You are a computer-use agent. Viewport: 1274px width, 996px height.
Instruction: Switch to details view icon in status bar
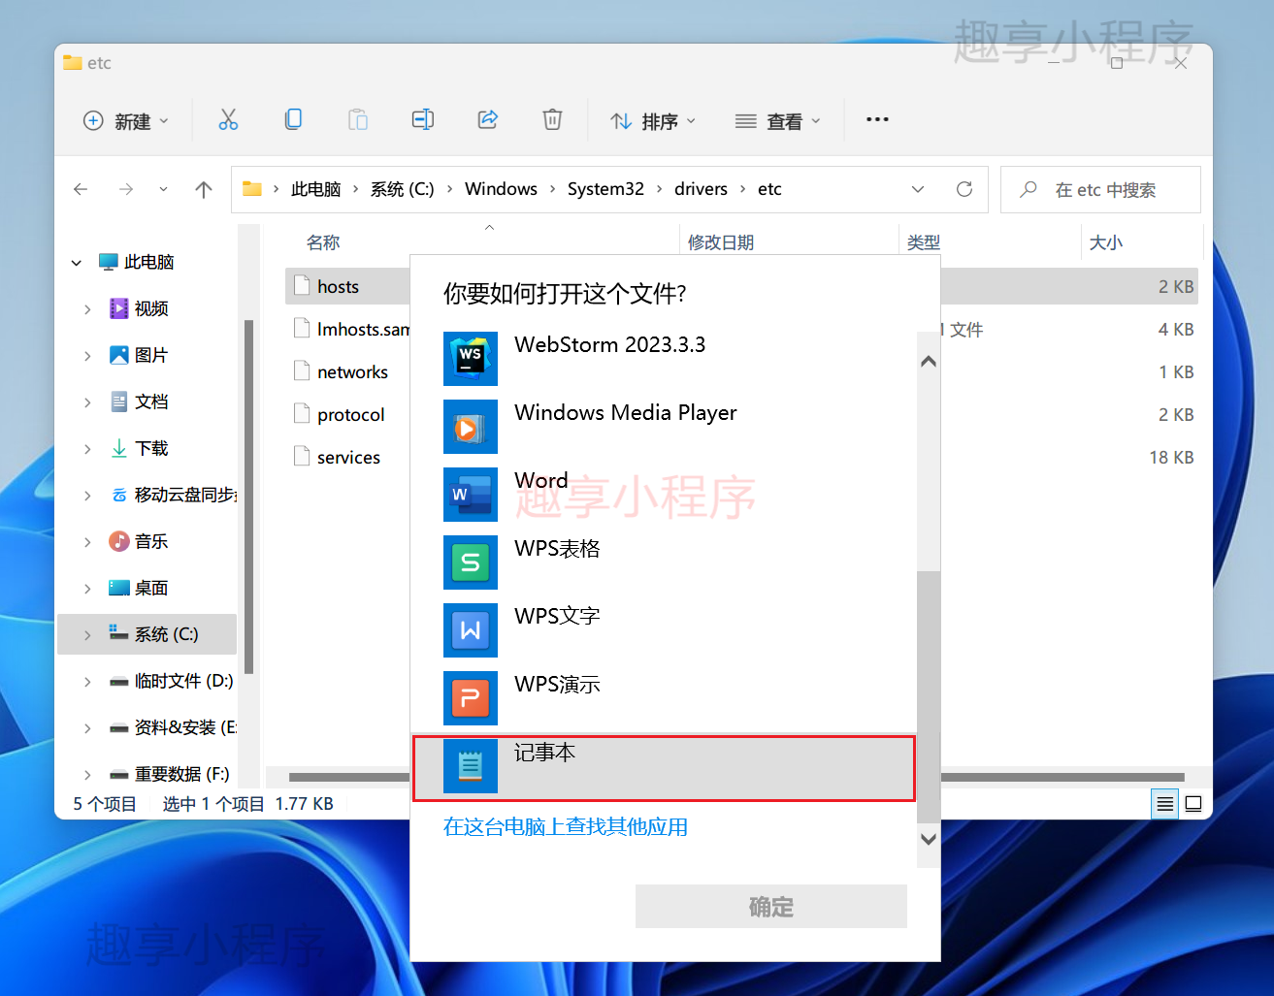(1165, 804)
